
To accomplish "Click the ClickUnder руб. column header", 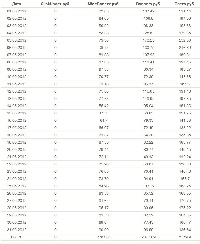I will point(56,4).
